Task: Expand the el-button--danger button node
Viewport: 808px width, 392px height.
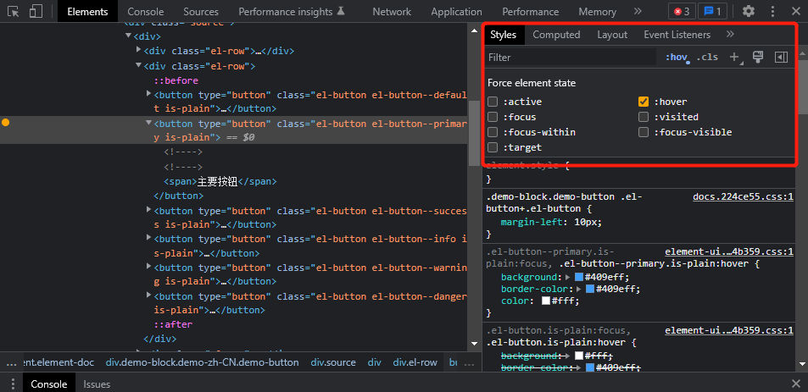Action: click(149, 295)
